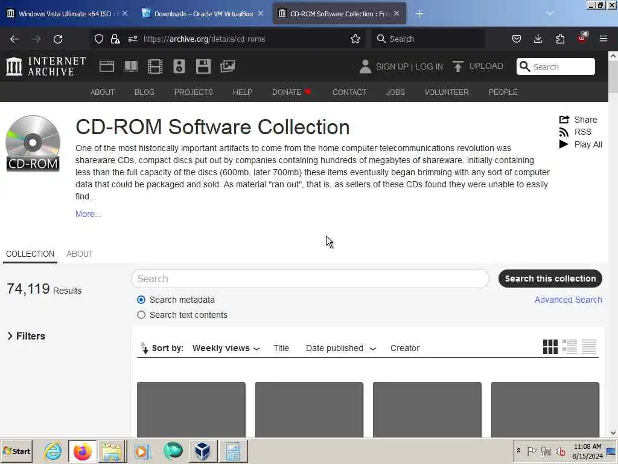Screen dimensions: 618x464
Task: Open the Weekly views sort dropdown
Action: pos(226,349)
